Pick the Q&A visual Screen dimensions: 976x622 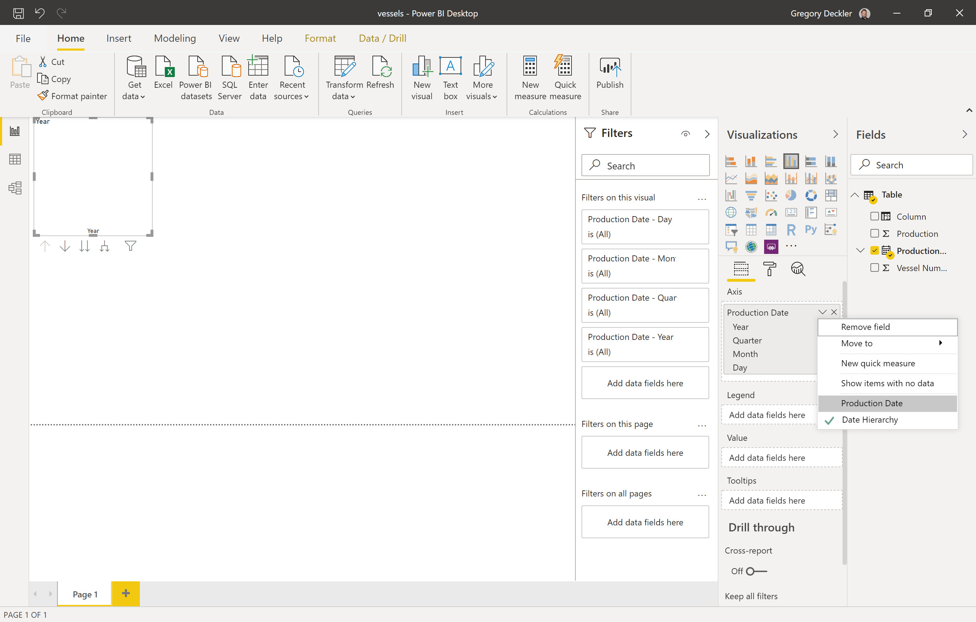tap(731, 246)
